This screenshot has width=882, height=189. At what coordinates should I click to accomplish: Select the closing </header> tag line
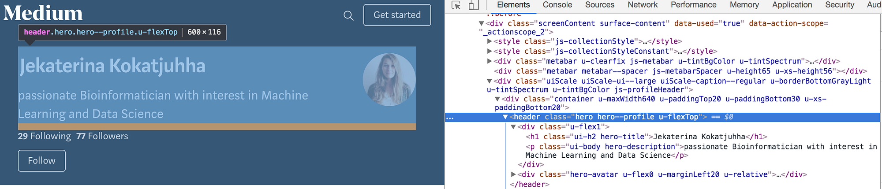coord(530,184)
